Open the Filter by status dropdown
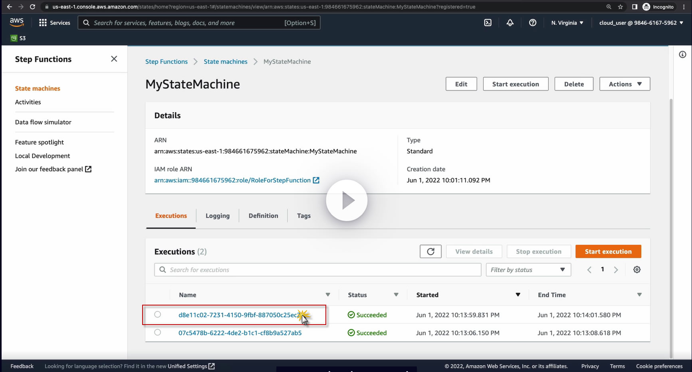This screenshot has width=692, height=372. pos(528,270)
